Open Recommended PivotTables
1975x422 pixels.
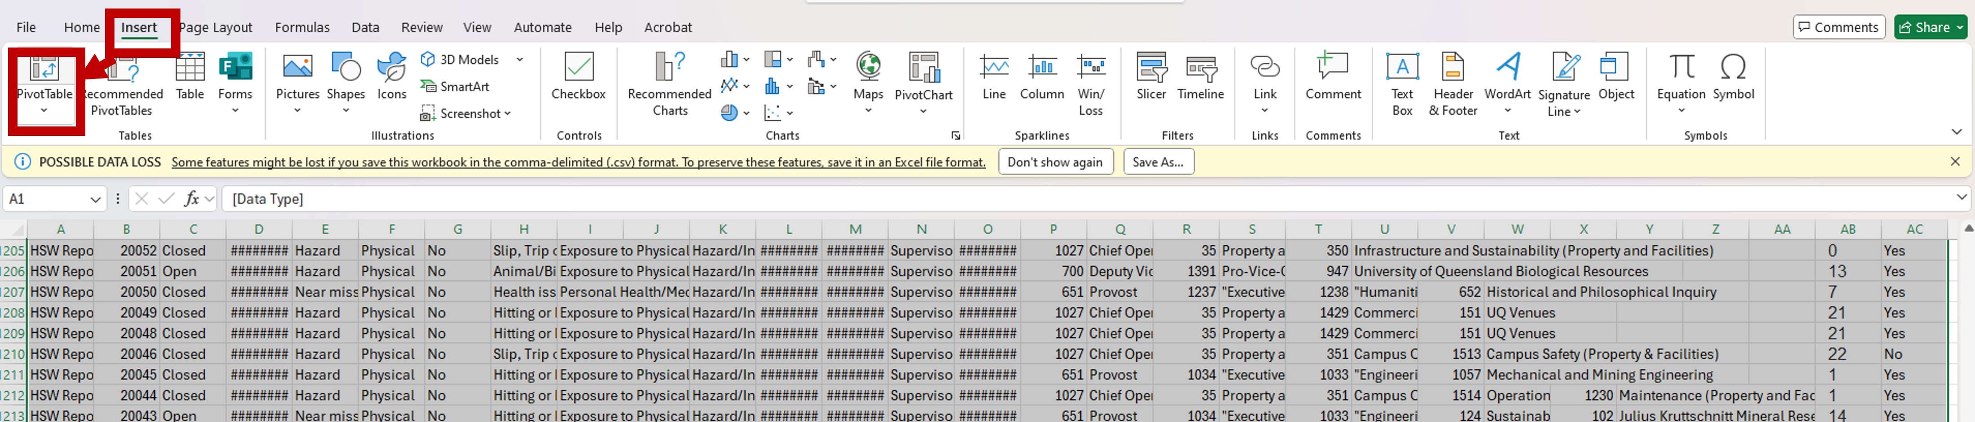pos(123,84)
